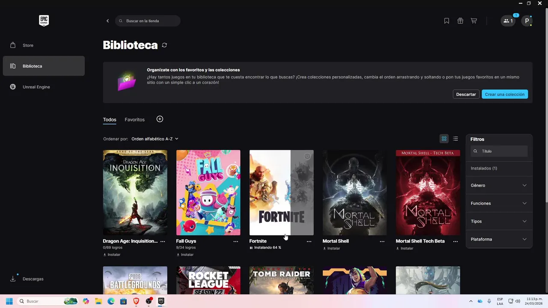Refresh the Biblioteca library
The image size is (548, 308).
164,45
